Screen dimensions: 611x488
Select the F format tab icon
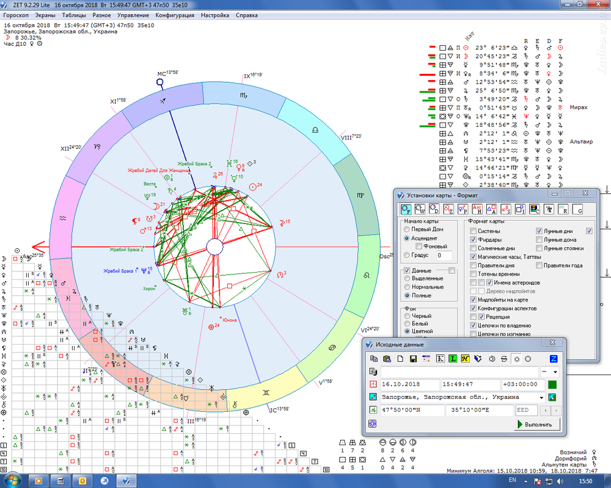(x=406, y=209)
